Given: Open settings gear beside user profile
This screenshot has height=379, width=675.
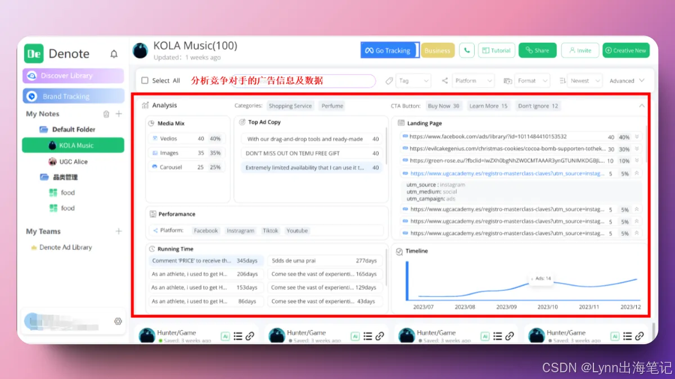Looking at the screenshot, I should [118, 321].
